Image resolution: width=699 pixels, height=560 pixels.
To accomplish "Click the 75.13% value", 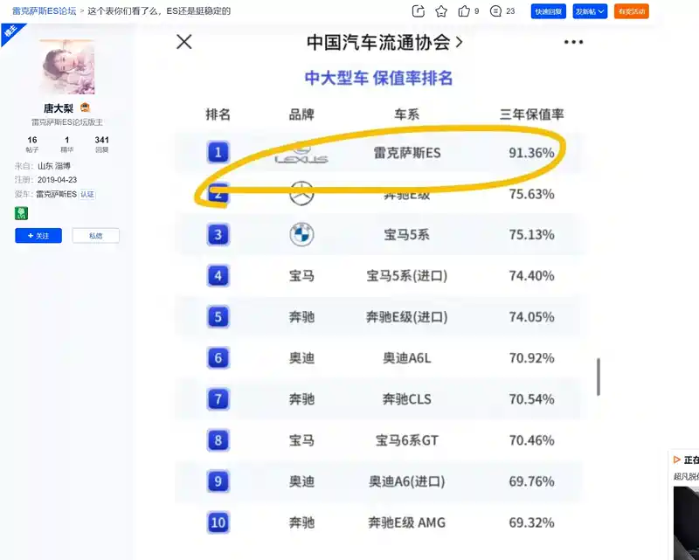I will coord(531,234).
